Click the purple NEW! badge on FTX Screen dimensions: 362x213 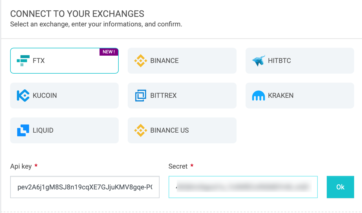(x=109, y=52)
